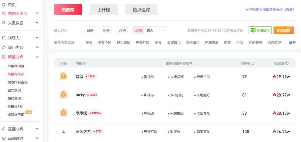Click the NEW badge on 违禁词查询
This screenshot has height=142, width=301.
28,112
